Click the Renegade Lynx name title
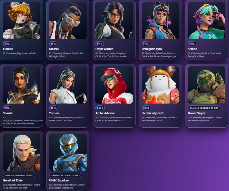The width and height of the screenshot is (229, 191). pos(152,49)
